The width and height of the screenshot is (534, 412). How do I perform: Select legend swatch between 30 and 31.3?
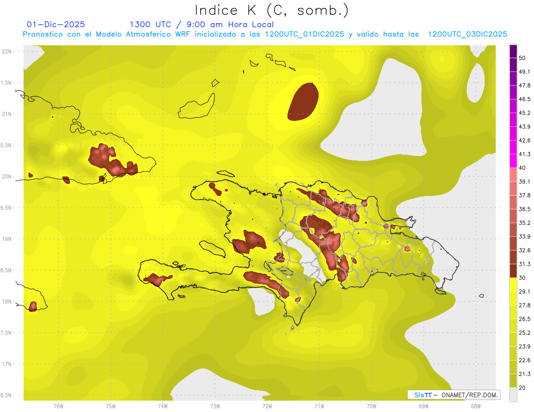click(x=513, y=271)
